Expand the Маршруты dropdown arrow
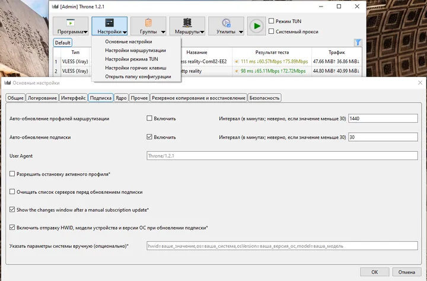The height and width of the screenshot is (281, 427). [x=202, y=32]
